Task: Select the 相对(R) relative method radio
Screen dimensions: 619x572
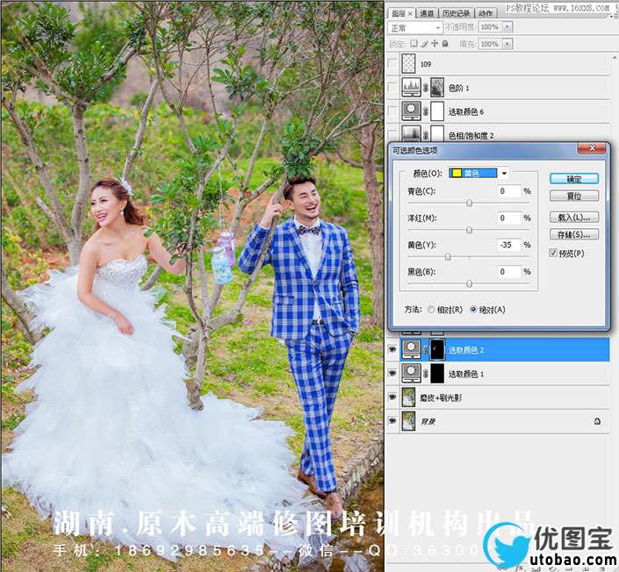Action: coord(431,310)
